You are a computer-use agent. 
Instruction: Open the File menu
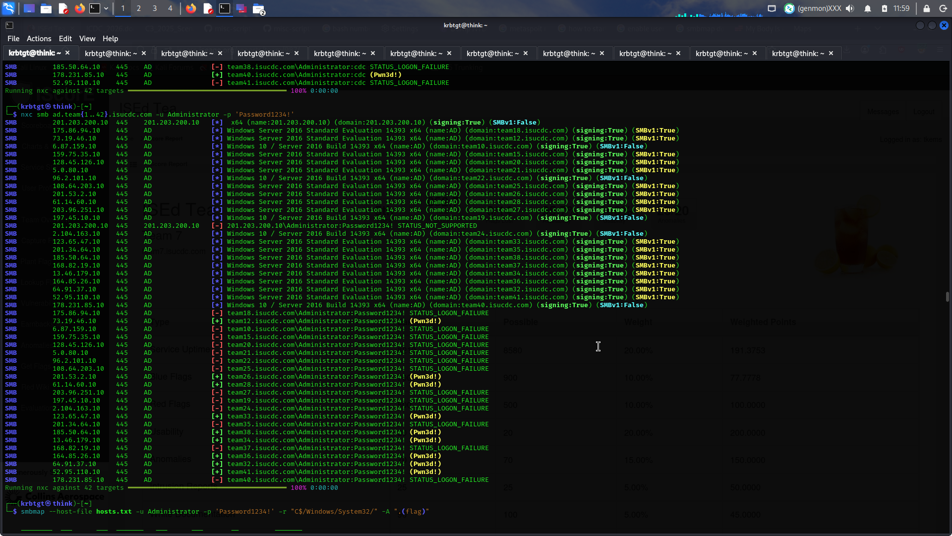point(13,39)
